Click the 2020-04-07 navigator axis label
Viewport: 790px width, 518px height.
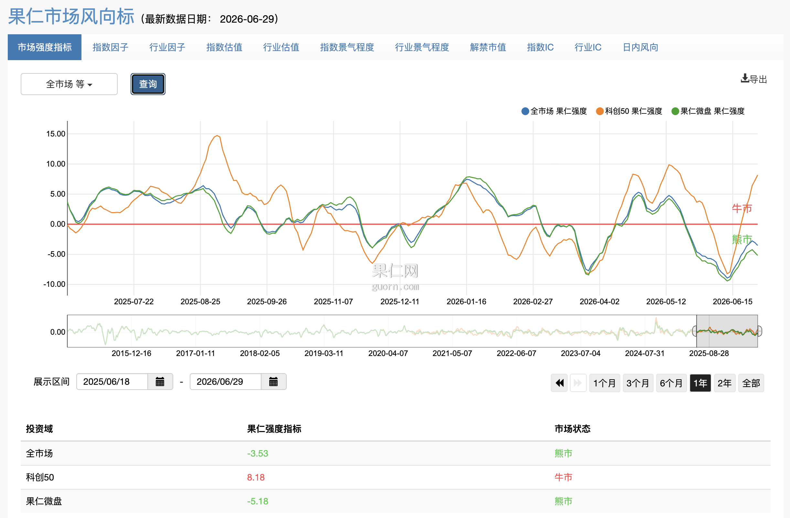point(388,353)
